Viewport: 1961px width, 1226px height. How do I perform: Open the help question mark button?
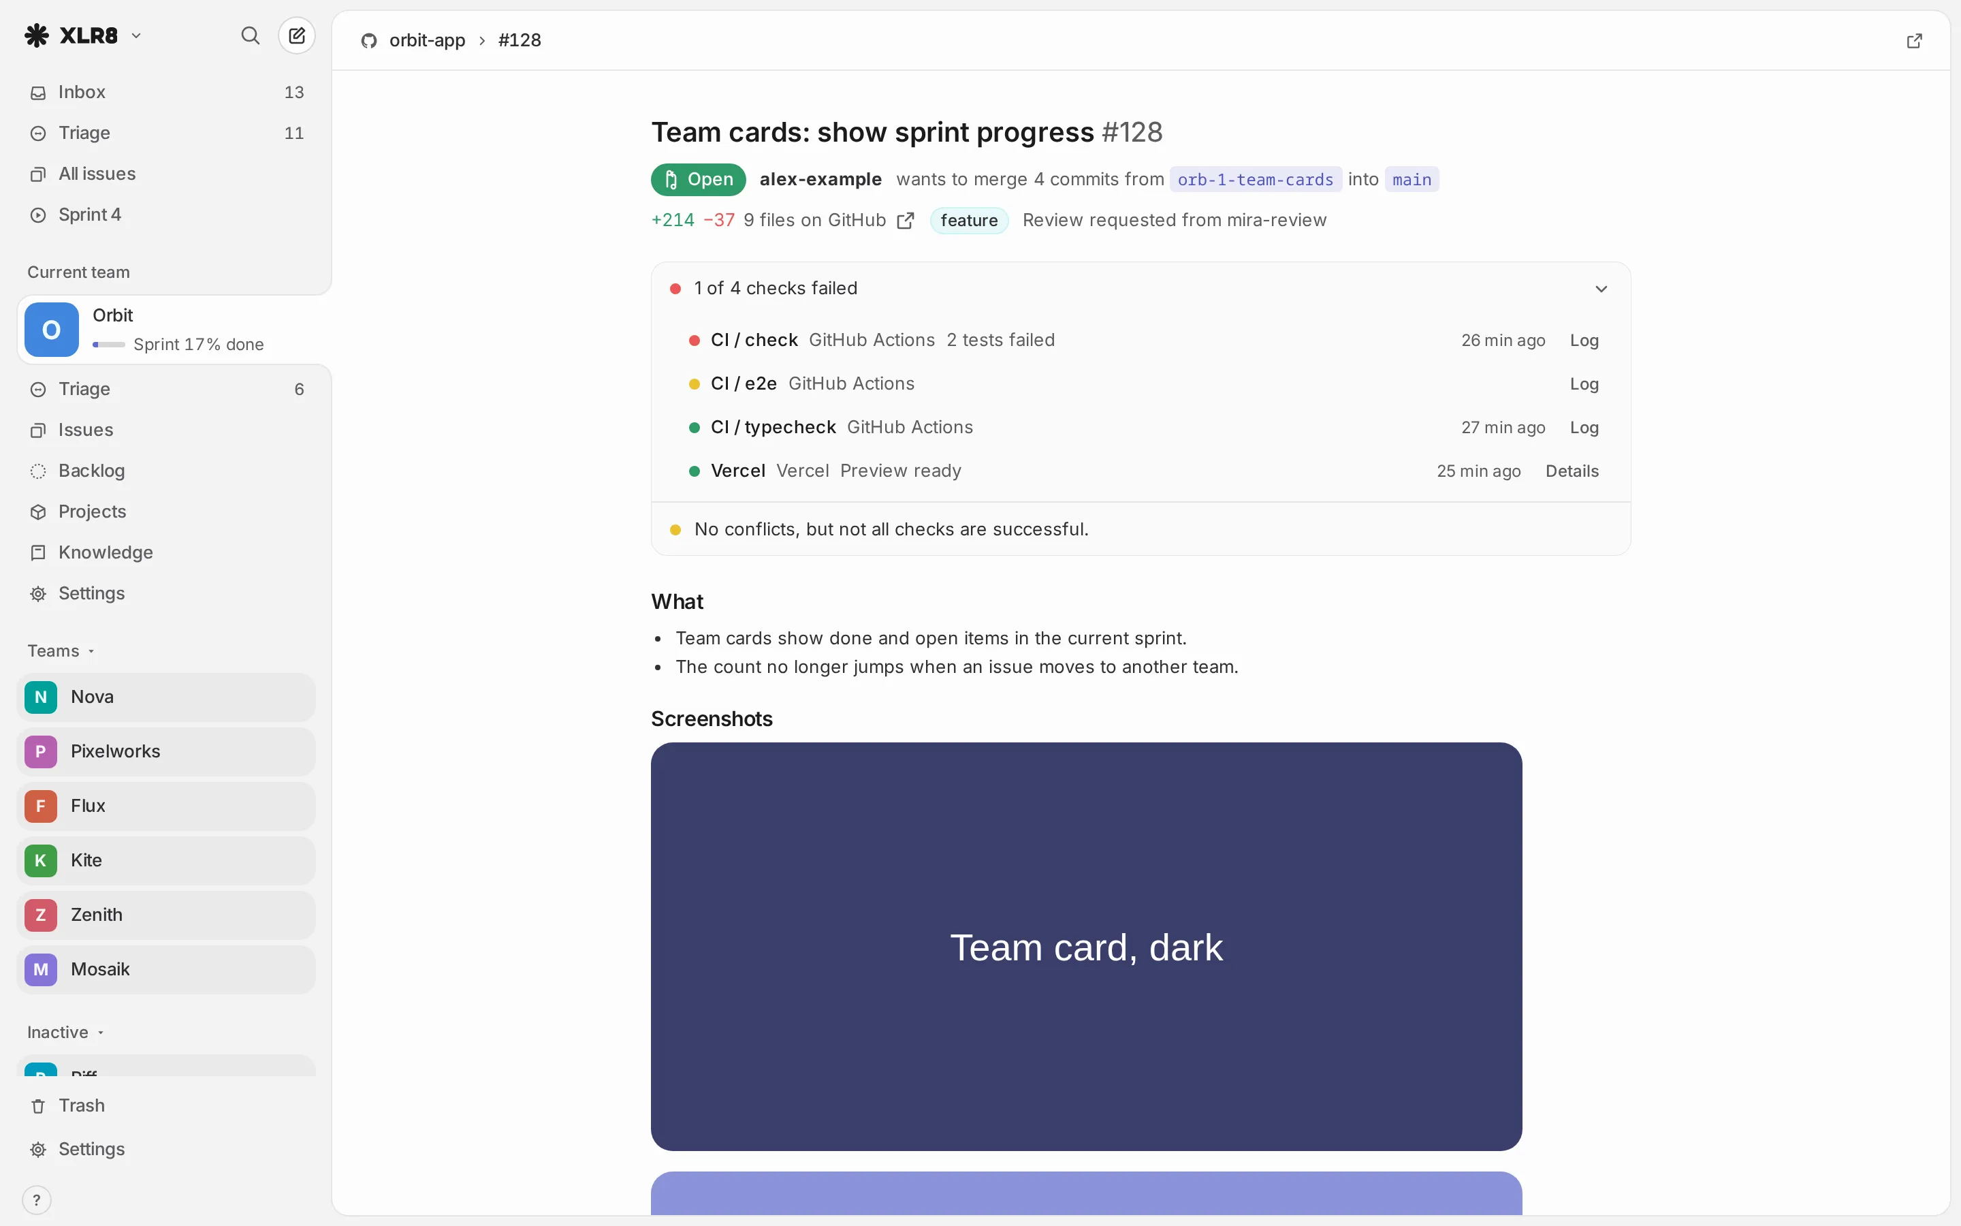click(x=37, y=1200)
